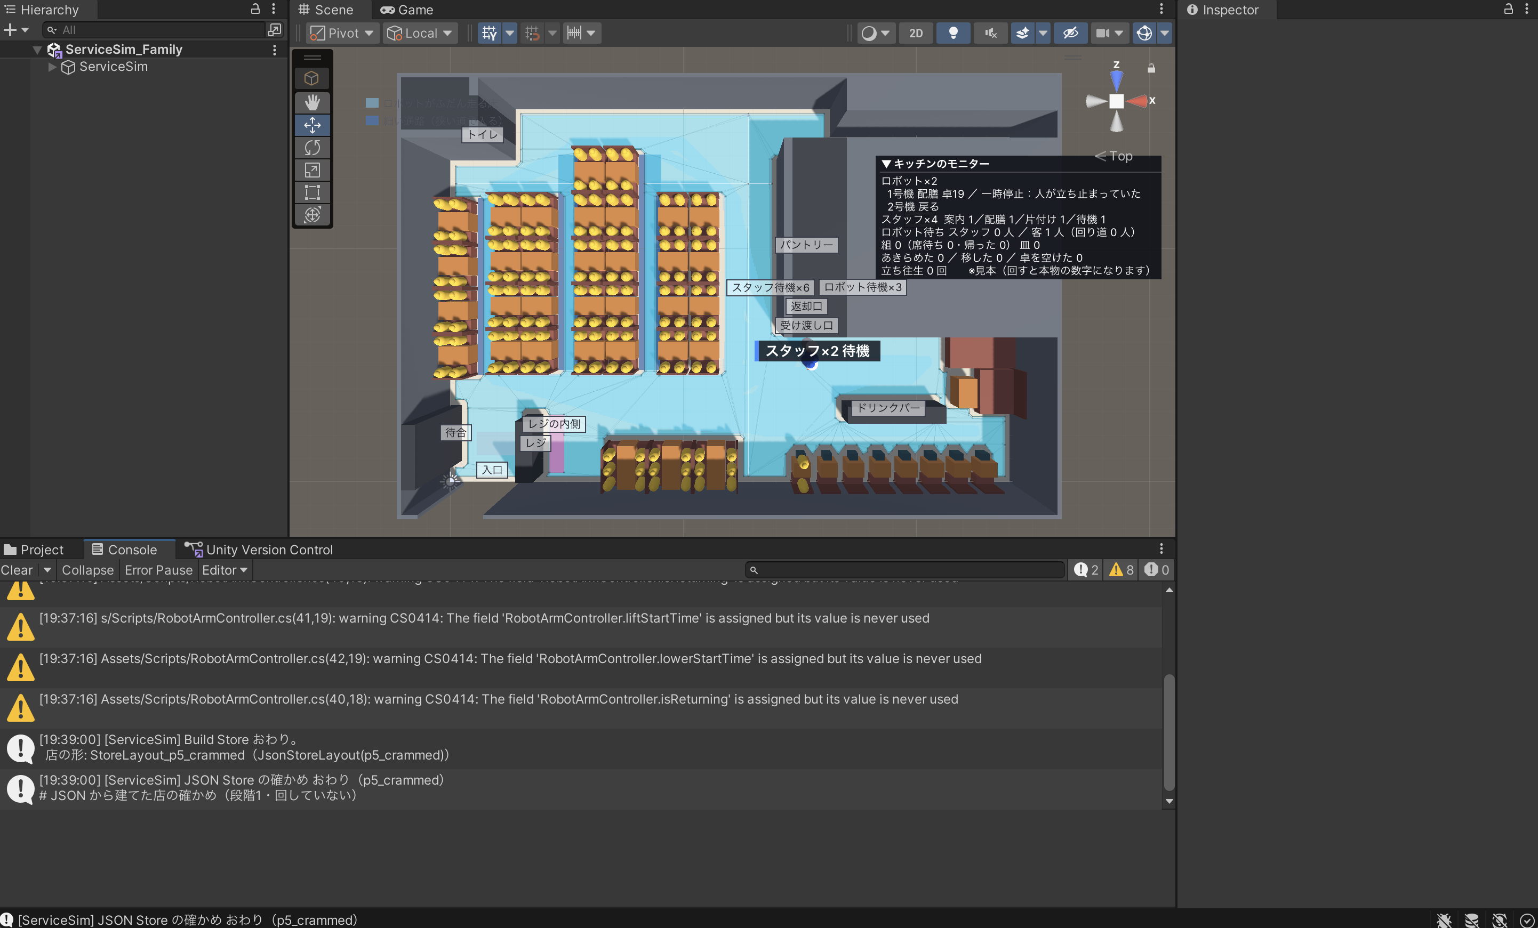
Task: Click the status bar debug bug icon
Action: 1444,920
